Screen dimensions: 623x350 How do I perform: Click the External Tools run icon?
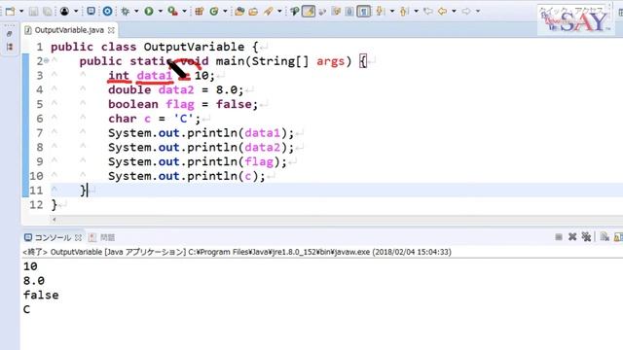pyautogui.click(x=172, y=11)
